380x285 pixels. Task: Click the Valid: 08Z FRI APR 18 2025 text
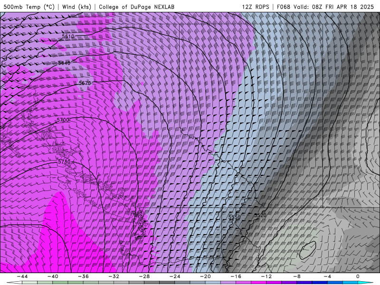coord(334,7)
